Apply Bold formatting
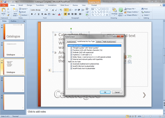 32,14
